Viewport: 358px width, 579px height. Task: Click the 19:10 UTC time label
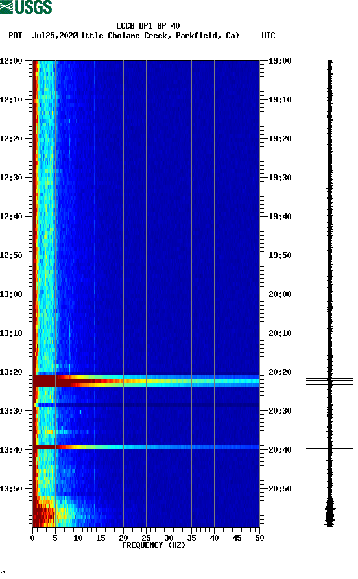tap(280, 99)
